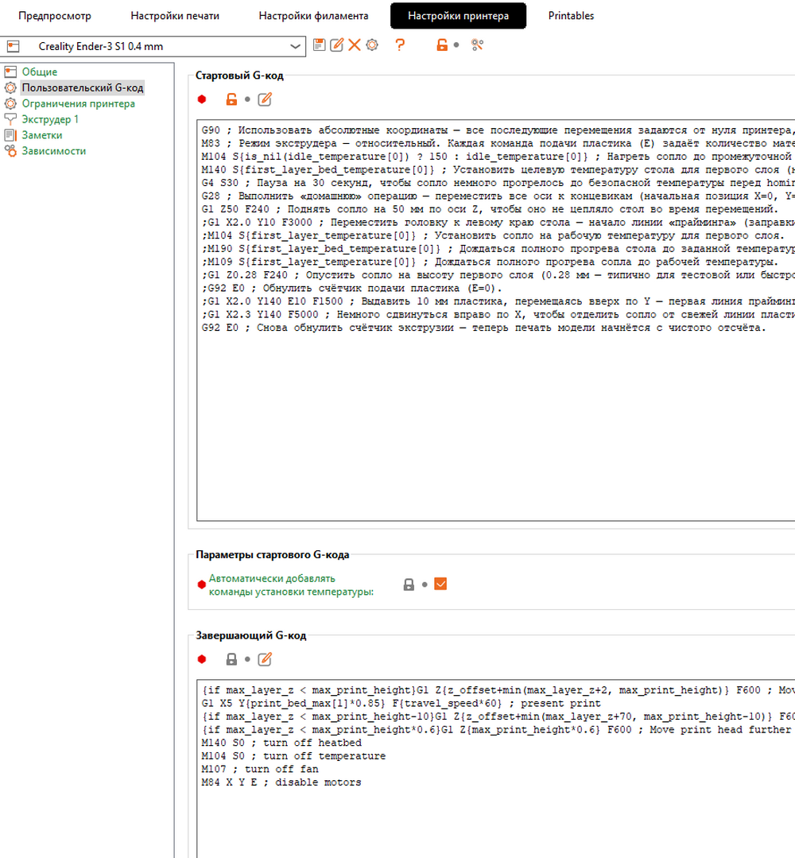Click the orange unlock icon for start G-code
Image resolution: width=795 pixels, height=858 pixels.
tap(231, 99)
